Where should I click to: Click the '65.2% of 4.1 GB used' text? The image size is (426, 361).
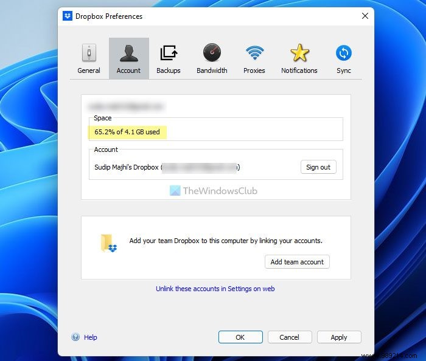(127, 132)
